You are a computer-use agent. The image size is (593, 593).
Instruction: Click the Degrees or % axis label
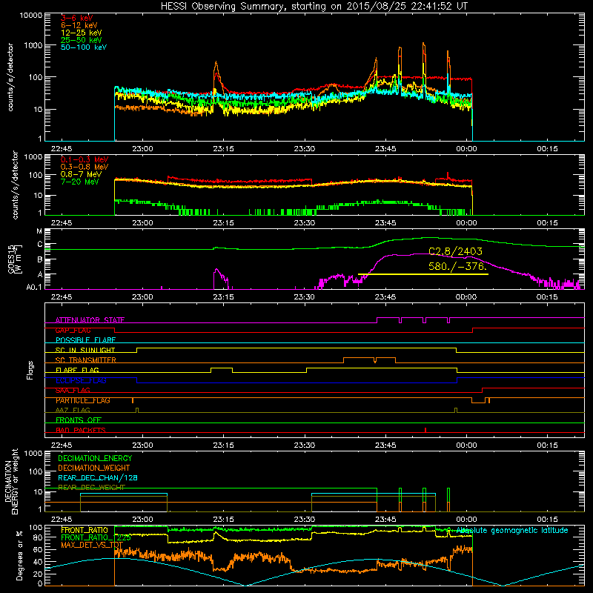[19, 555]
